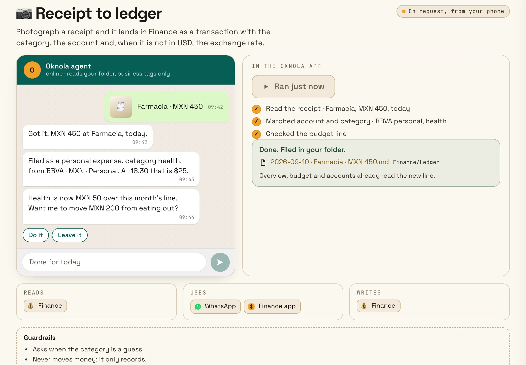Click the money bag icon in Writes Finance chip
Image resolution: width=526 pixels, height=365 pixels.
[x=364, y=306]
